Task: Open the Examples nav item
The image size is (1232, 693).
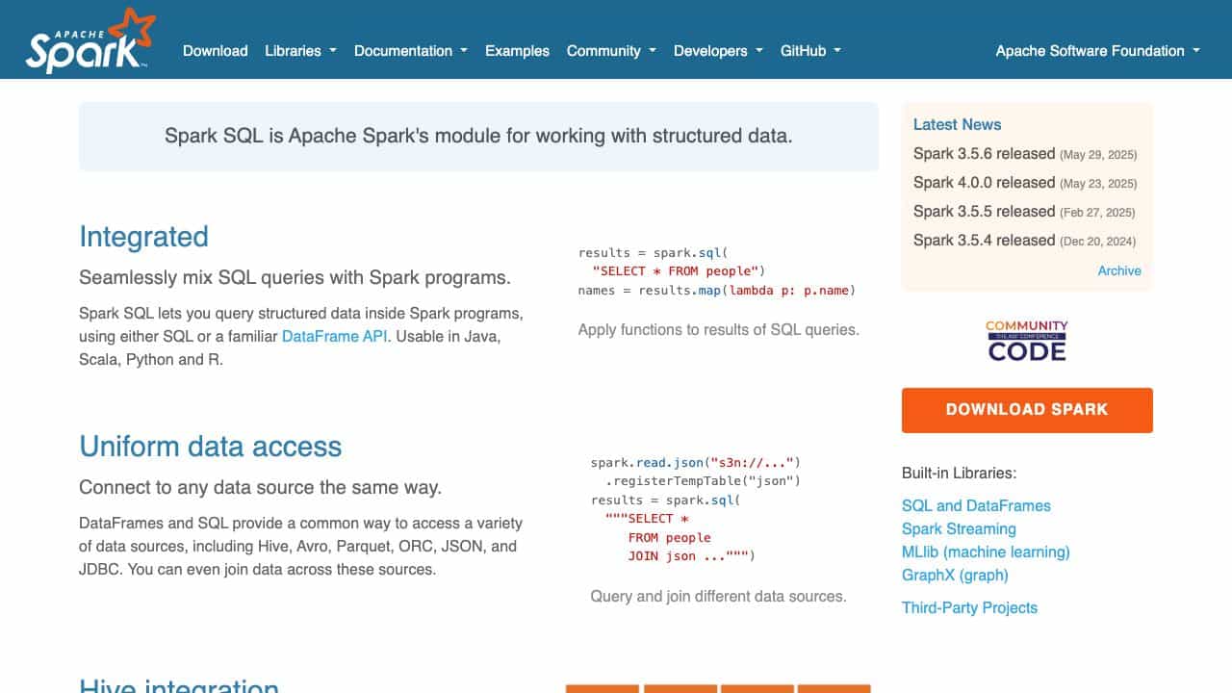Action: [x=517, y=51]
